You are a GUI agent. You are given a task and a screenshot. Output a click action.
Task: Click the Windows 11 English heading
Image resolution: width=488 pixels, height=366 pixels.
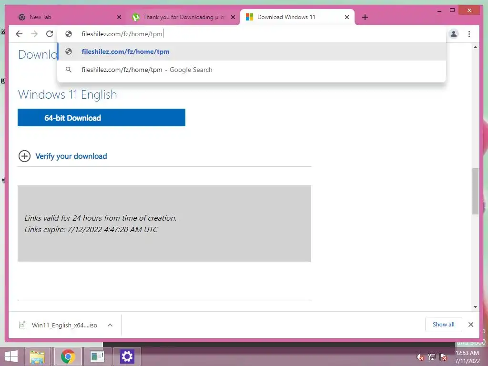(x=68, y=95)
